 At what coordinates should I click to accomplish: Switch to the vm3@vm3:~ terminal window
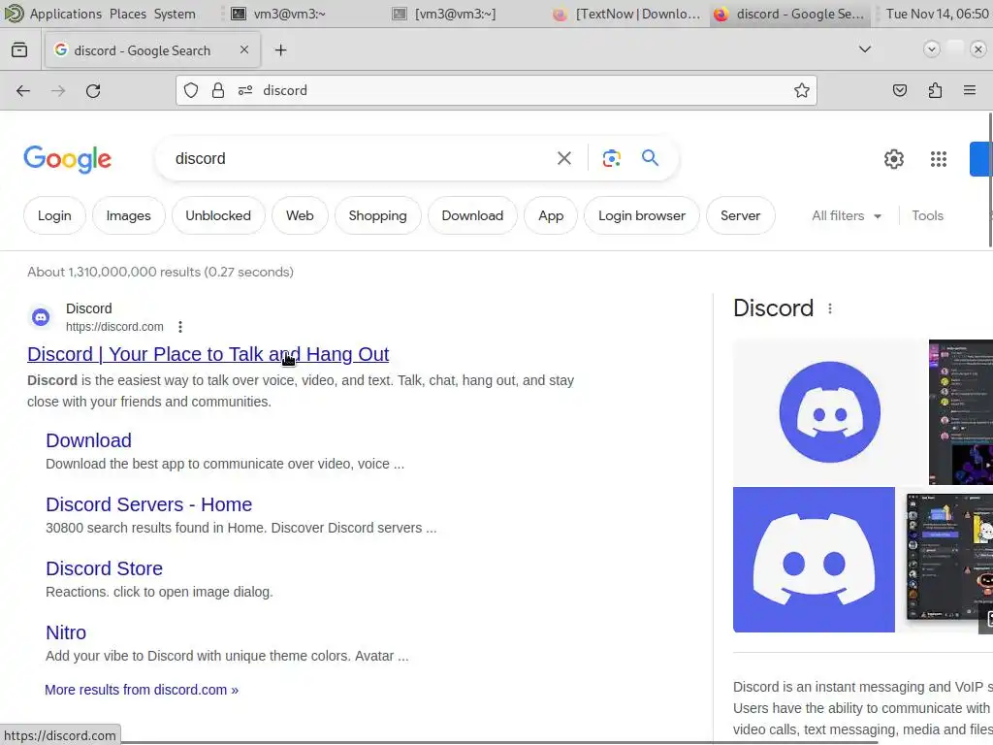[278, 14]
